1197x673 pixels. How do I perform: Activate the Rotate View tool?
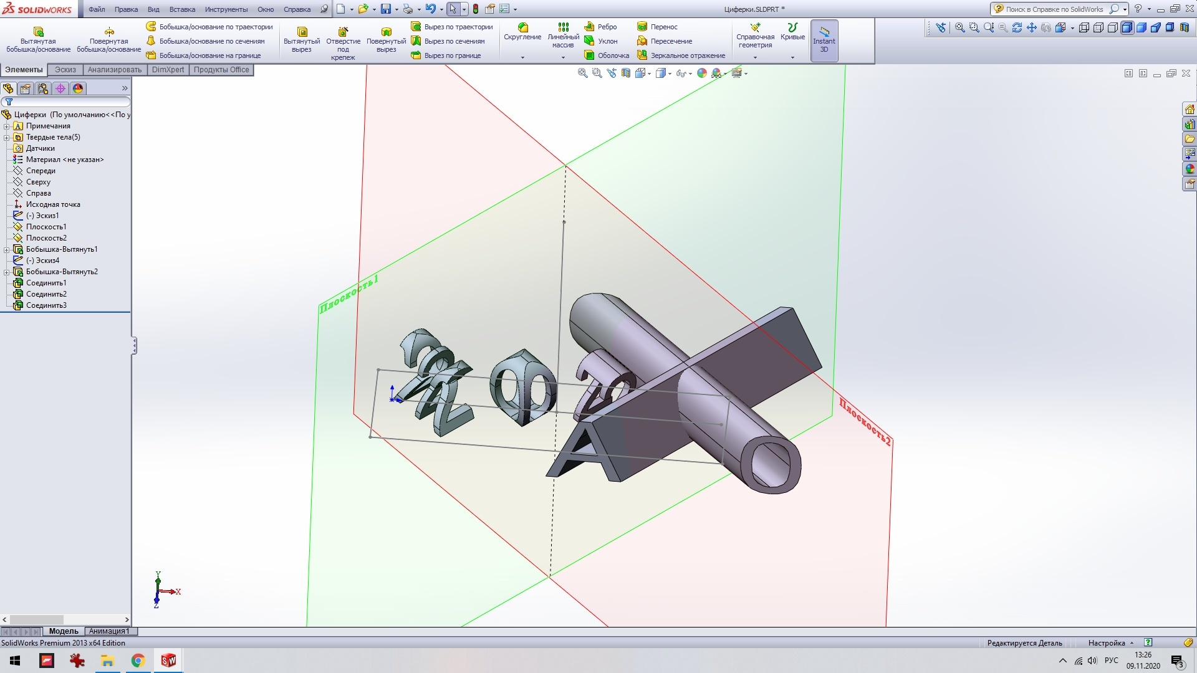1017,27
